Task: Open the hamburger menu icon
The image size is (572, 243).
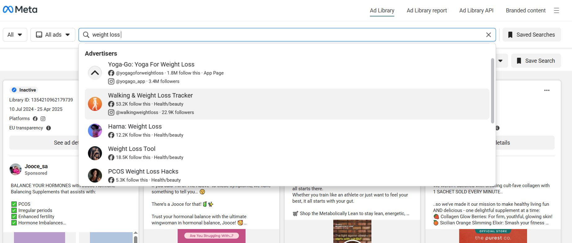Action: (556, 11)
